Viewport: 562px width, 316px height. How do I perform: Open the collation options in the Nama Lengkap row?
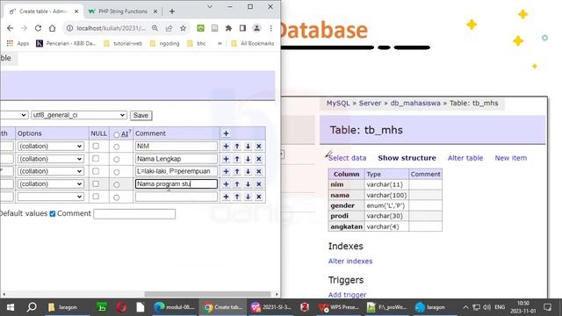tap(51, 159)
